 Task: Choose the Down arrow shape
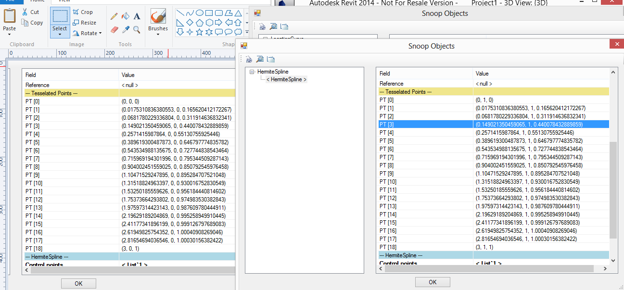180,32
